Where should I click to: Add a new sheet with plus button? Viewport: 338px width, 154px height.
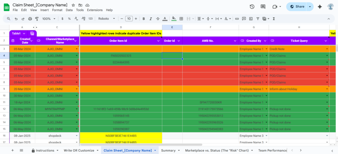13,150
